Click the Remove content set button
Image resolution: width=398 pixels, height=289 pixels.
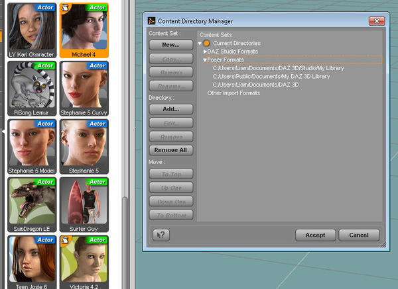171,72
